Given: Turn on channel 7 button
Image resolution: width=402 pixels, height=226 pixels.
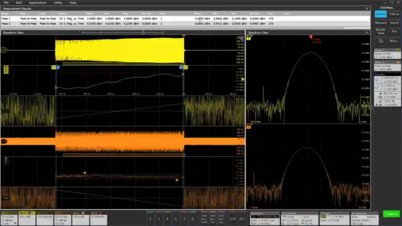Looking at the screenshot, I should tap(184, 218).
